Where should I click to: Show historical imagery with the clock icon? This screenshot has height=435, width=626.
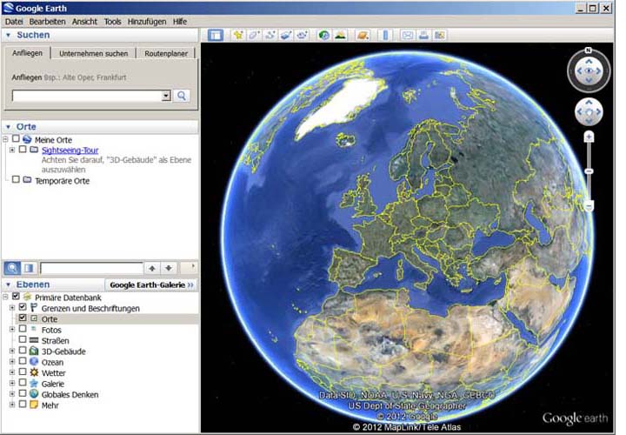coord(323,35)
